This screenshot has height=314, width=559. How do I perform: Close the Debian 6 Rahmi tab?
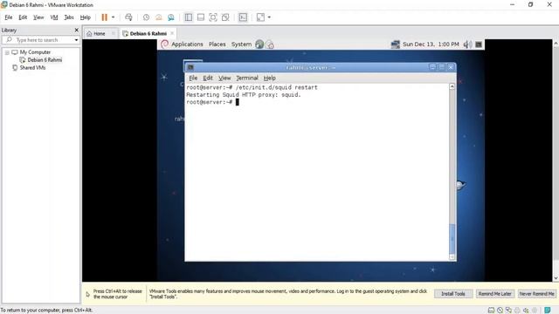172,33
